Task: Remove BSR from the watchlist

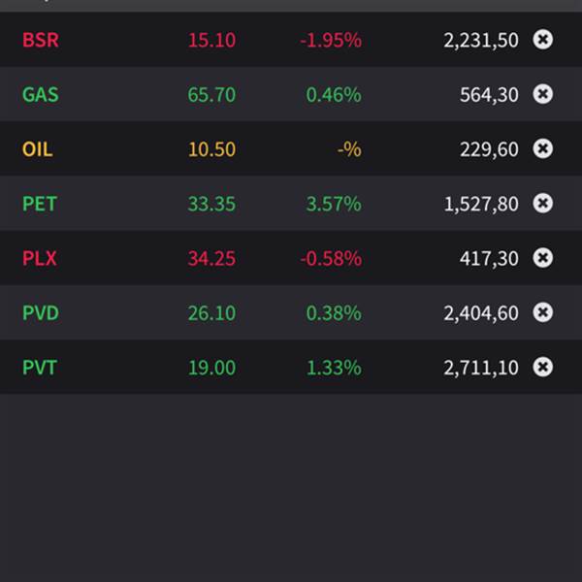Action: pos(543,40)
